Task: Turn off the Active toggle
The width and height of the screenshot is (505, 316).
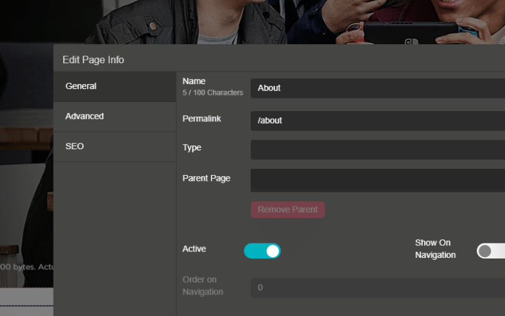Action: pyautogui.click(x=262, y=251)
